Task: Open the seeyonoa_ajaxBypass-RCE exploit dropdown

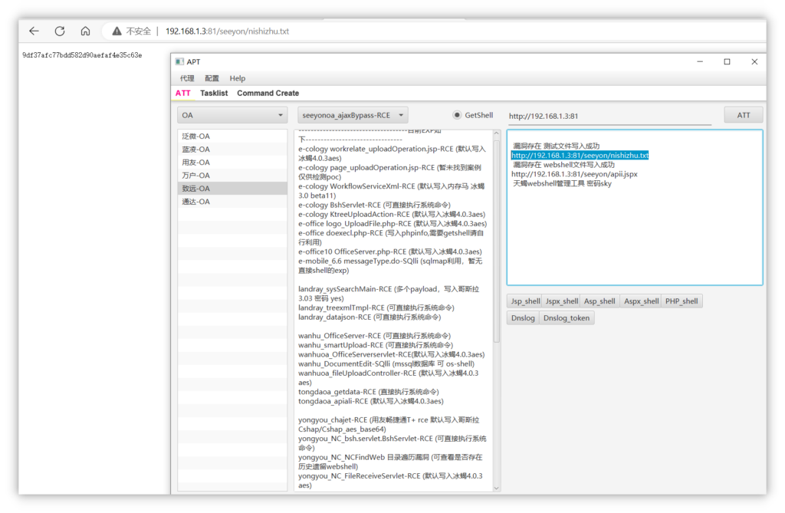Action: 353,115
